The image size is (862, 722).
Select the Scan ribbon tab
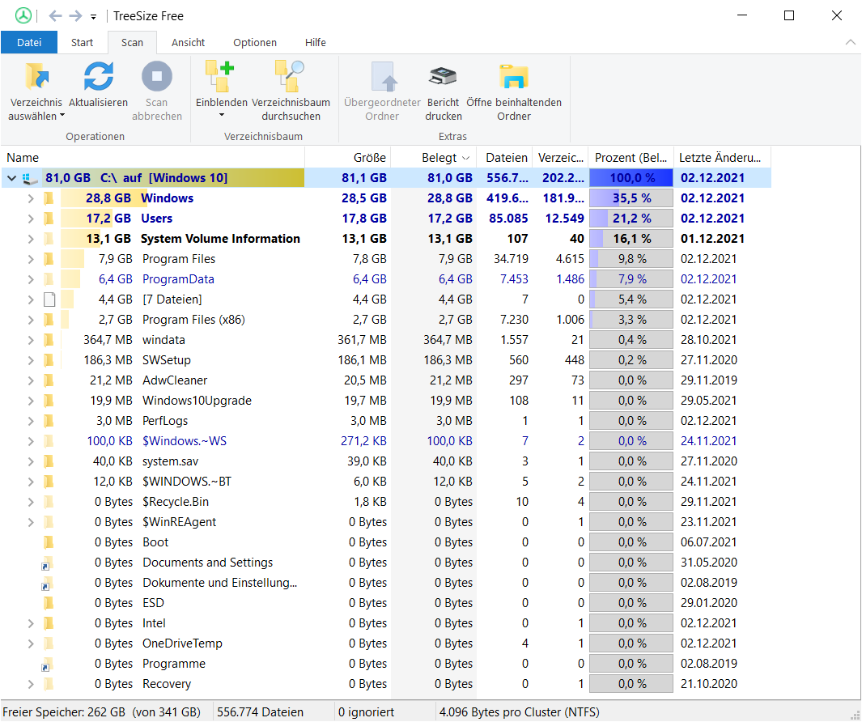coord(132,42)
